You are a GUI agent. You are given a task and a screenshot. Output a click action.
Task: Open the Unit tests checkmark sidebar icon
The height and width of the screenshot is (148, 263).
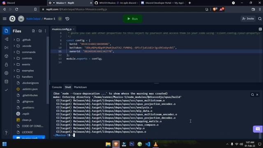7,90
